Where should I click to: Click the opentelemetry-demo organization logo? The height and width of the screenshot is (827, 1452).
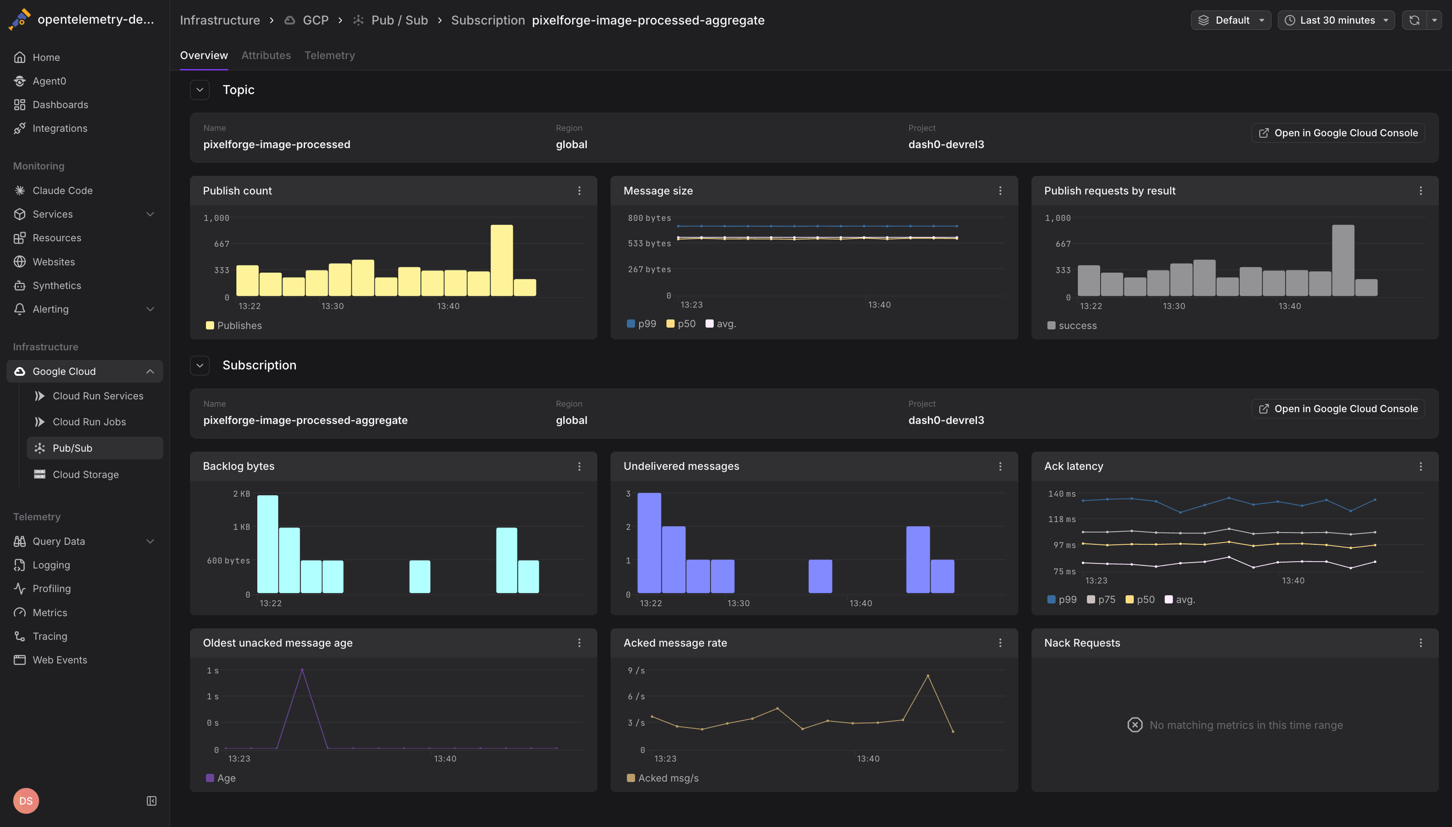(x=20, y=20)
